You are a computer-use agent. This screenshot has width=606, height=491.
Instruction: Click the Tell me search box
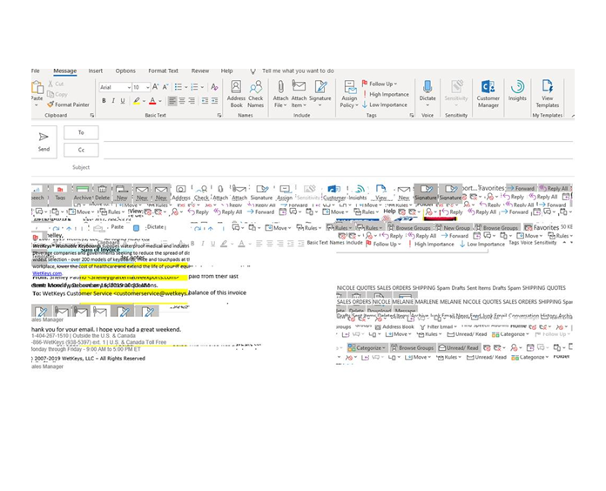click(298, 71)
